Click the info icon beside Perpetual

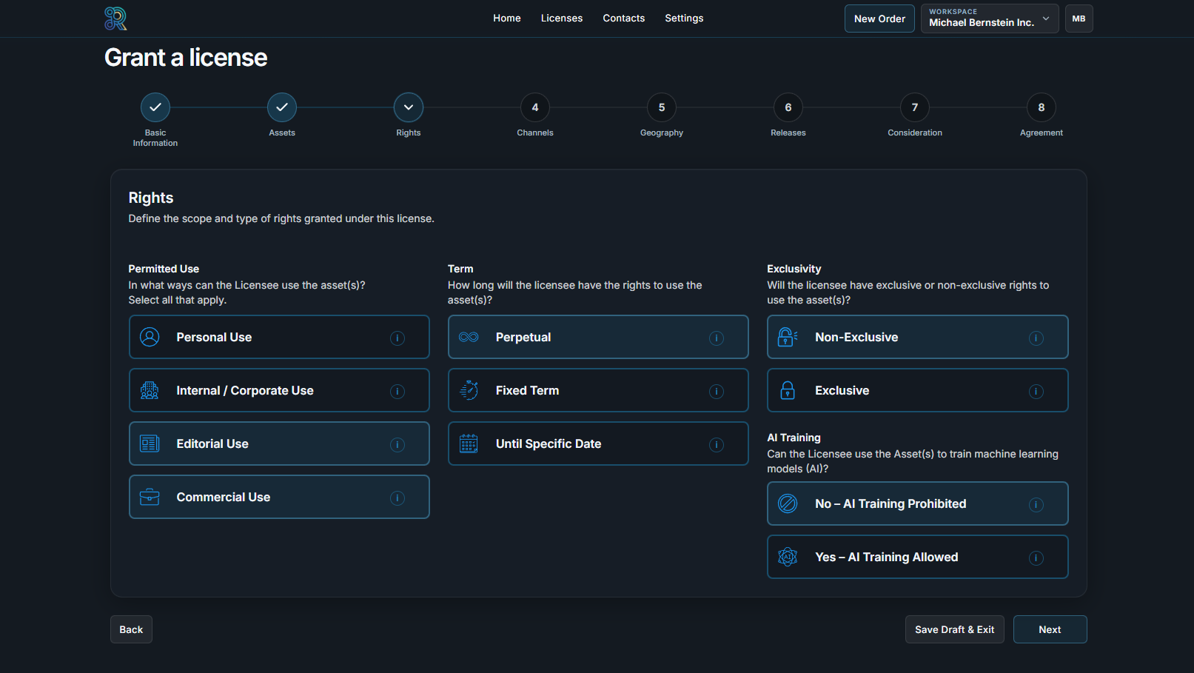click(x=717, y=338)
